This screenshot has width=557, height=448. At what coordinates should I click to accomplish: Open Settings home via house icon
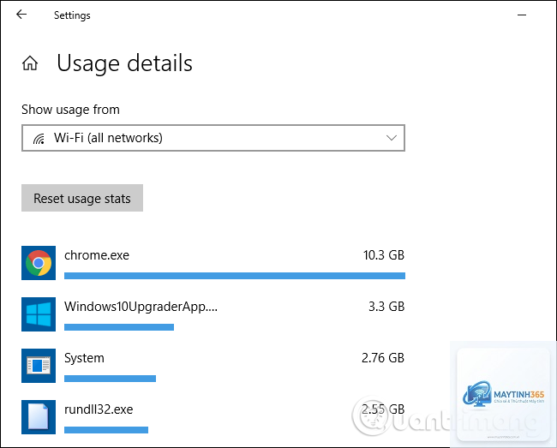pyautogui.click(x=30, y=63)
